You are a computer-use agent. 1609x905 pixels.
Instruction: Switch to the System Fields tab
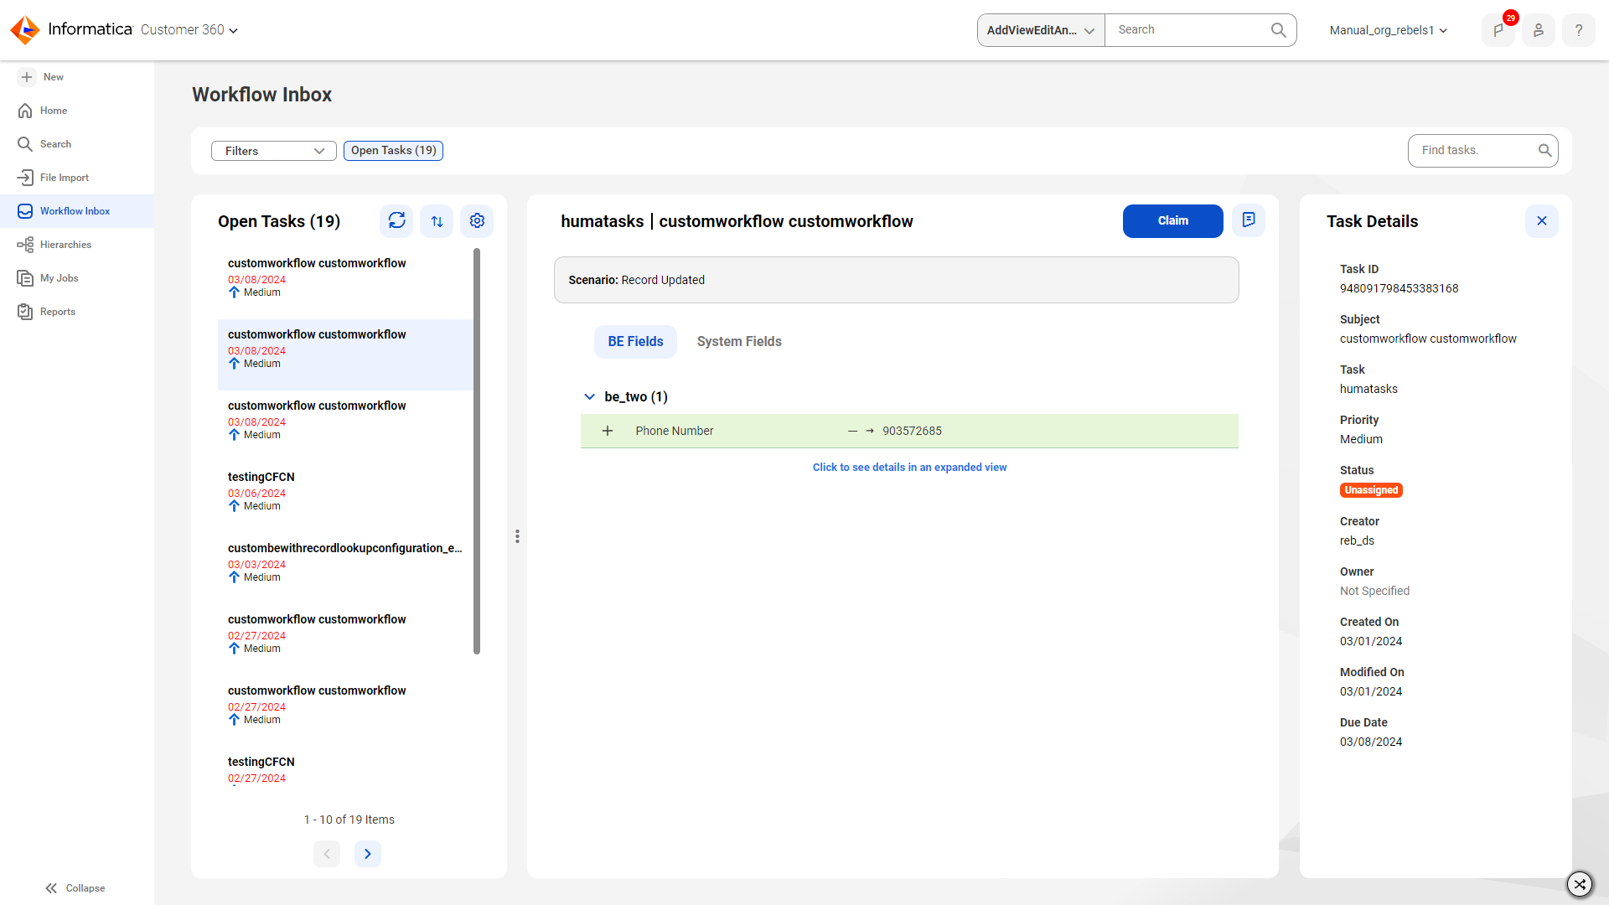[739, 342]
